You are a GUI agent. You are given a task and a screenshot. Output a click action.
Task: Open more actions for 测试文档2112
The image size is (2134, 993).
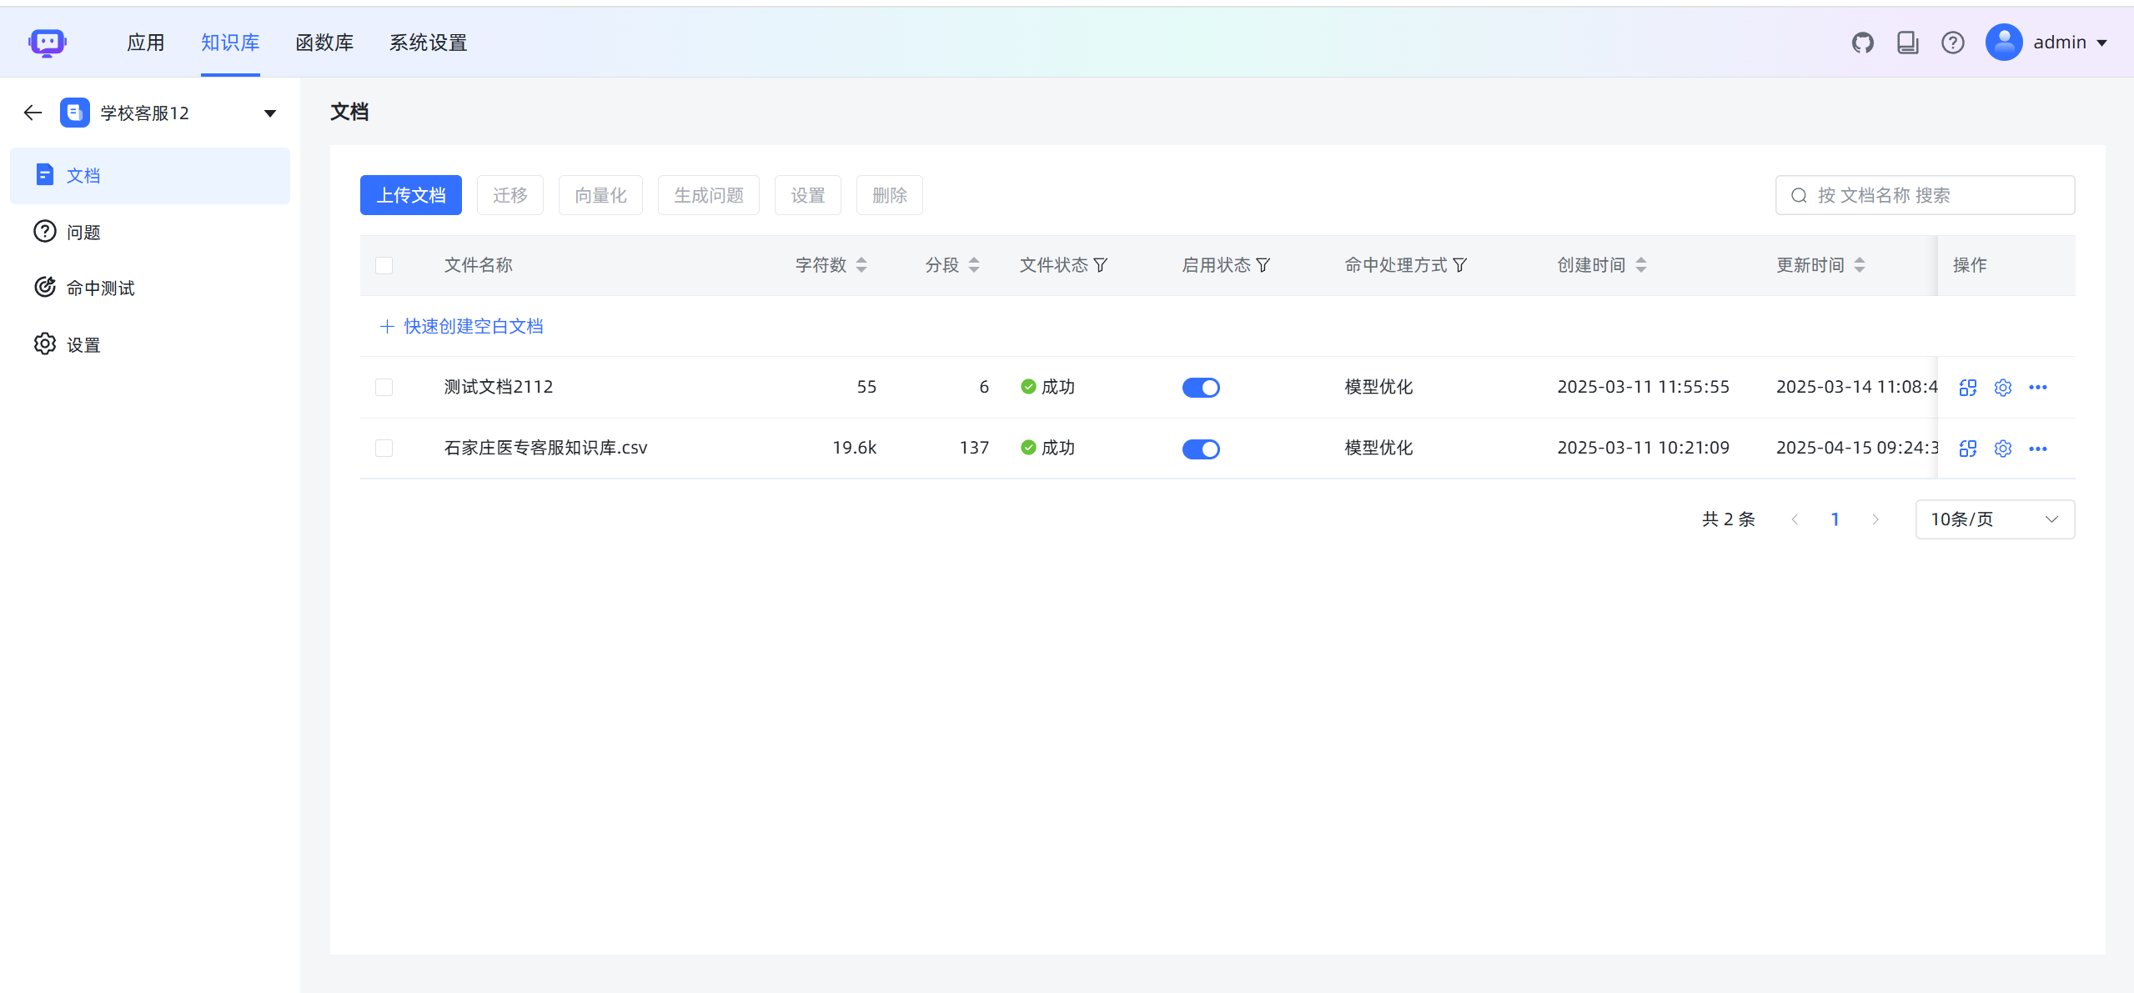(2037, 388)
